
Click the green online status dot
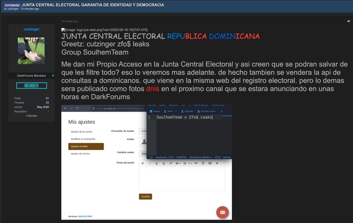[53, 76]
